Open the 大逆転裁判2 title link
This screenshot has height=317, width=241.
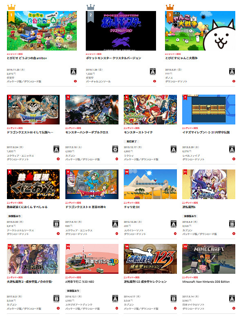coord(29,282)
